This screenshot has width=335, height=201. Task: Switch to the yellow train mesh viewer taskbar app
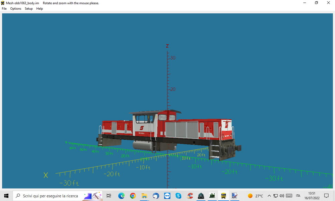point(223,196)
